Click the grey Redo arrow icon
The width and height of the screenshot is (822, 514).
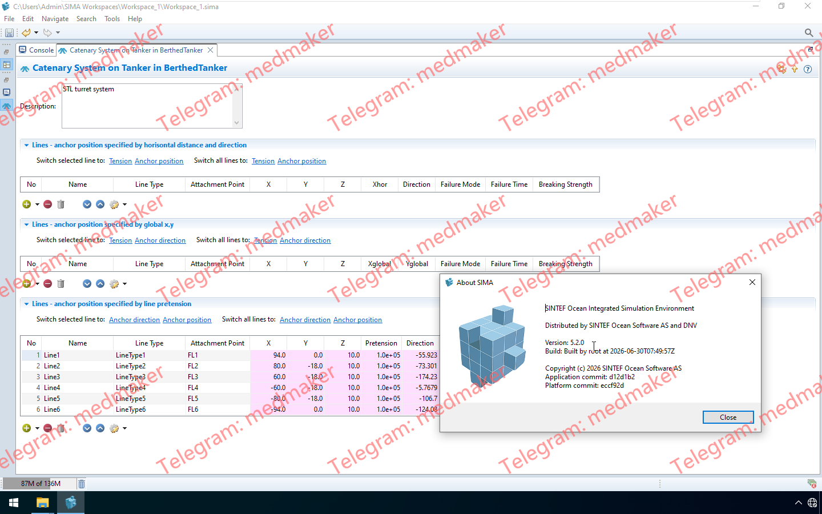[47, 33]
